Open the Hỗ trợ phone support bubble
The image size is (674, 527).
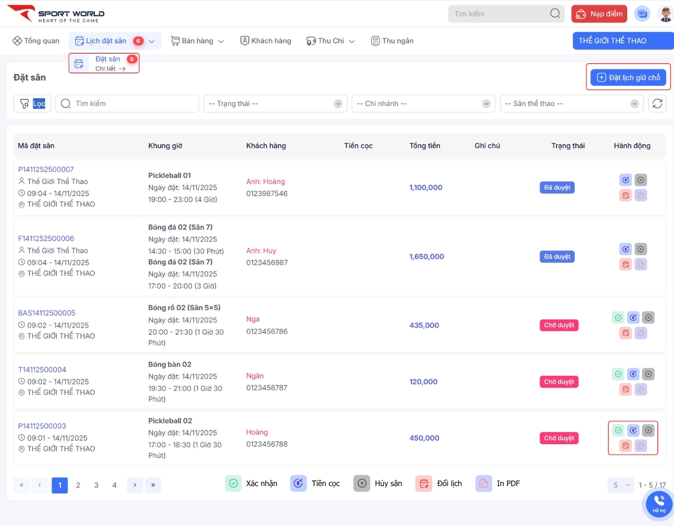(x=659, y=504)
